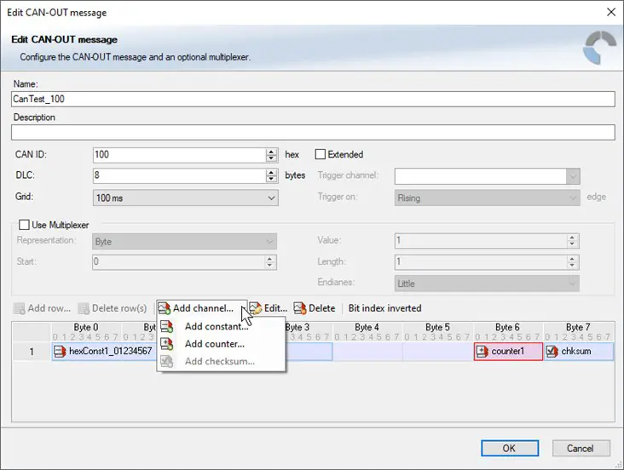Viewport: 624px width, 470px height.
Task: Click multiplexer Start spinner arrows
Action: click(270, 261)
